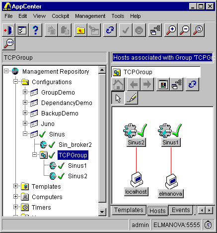Click the localhost computer icon
Viewport: 217px width, 233px height.
point(137,180)
